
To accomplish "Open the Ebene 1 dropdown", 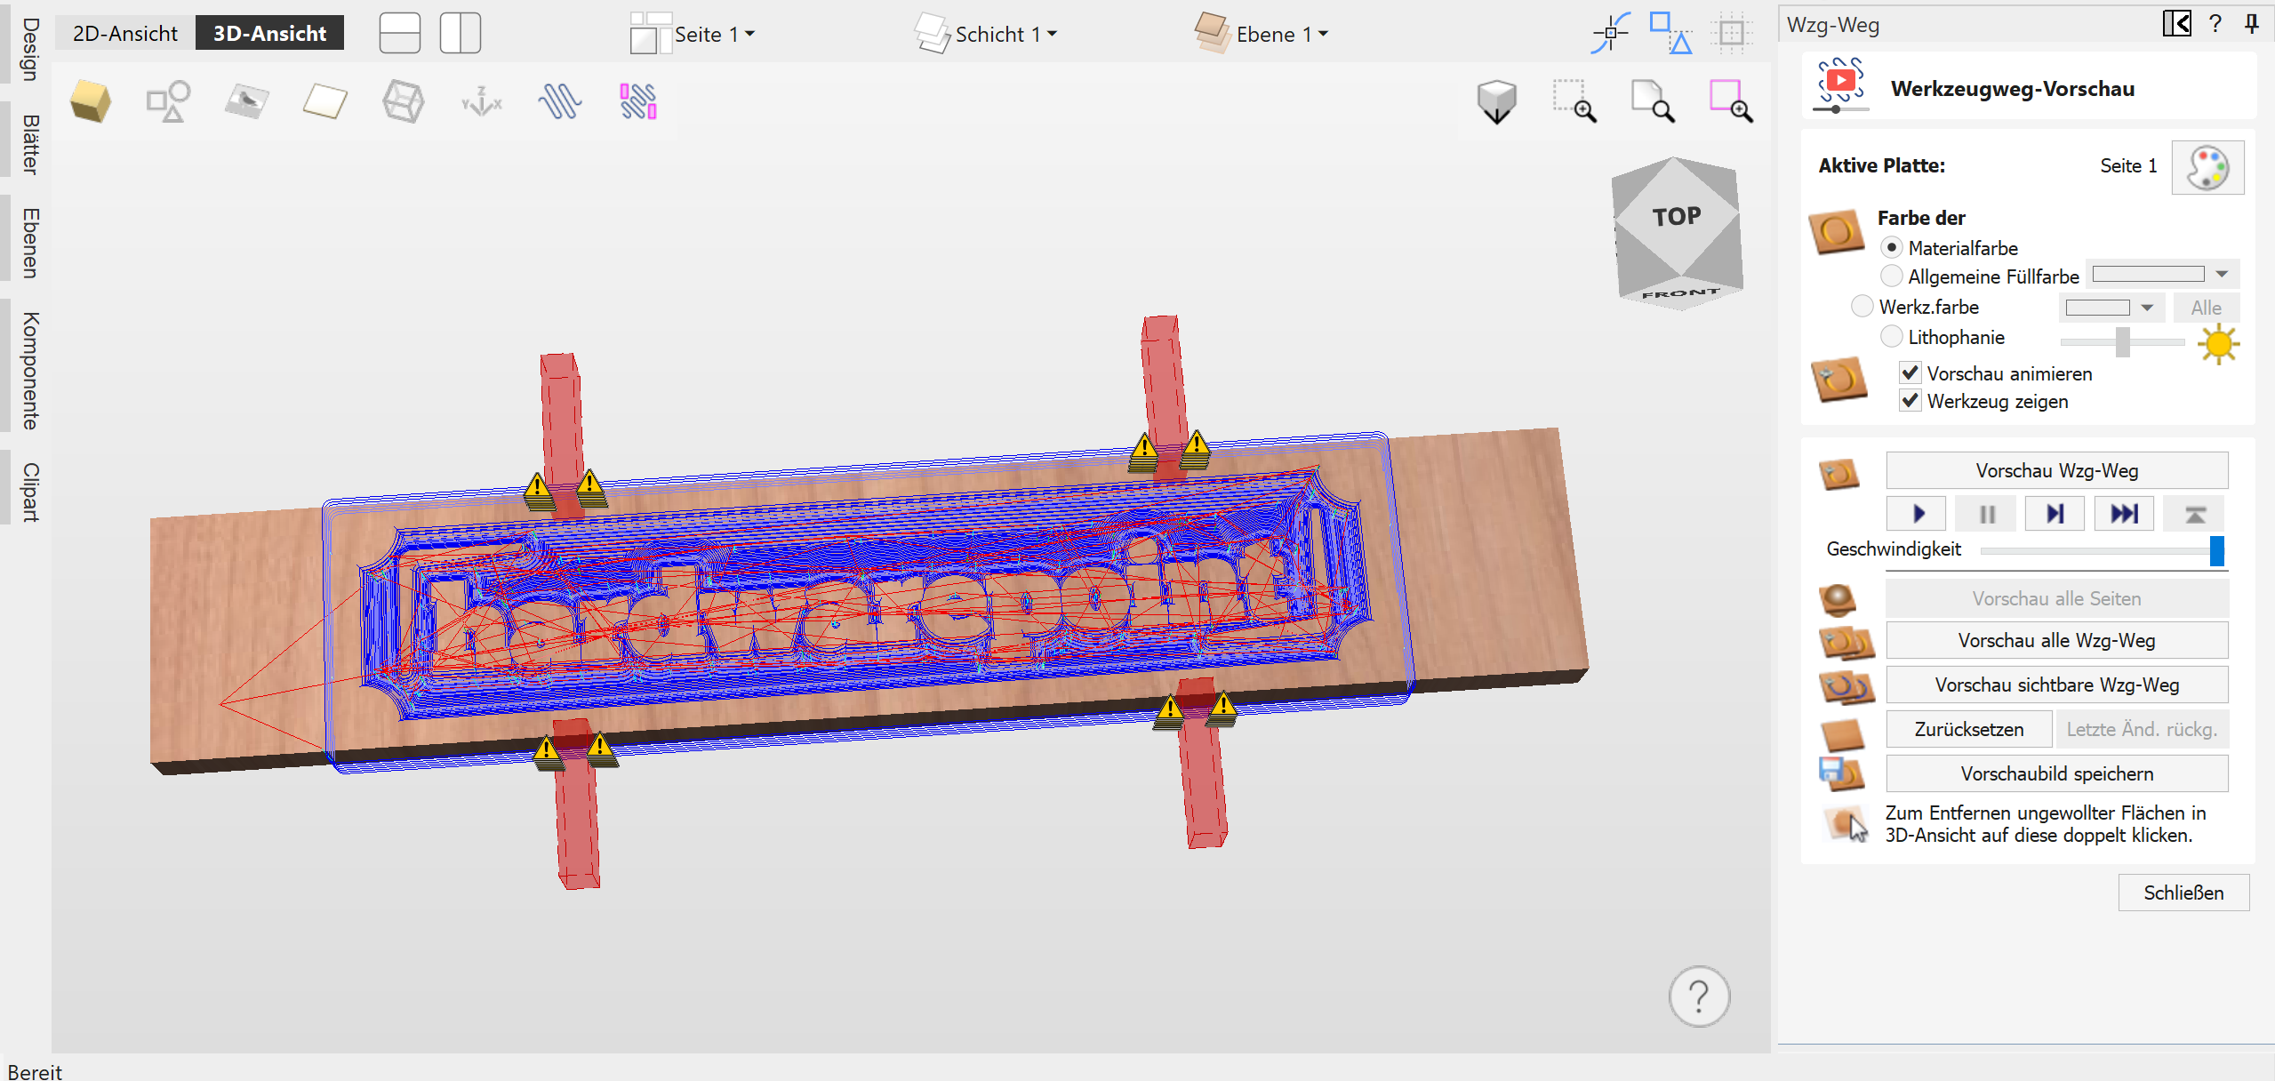I will [x=1262, y=34].
